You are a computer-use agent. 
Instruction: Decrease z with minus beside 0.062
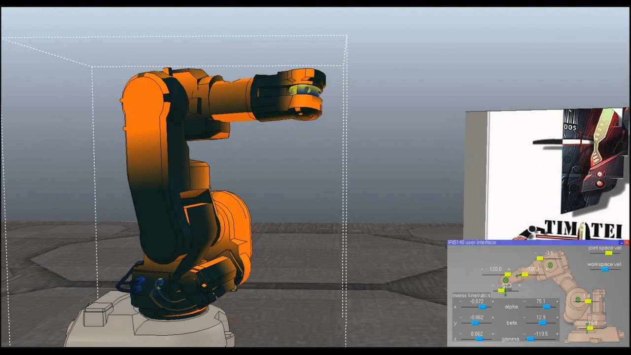[x=461, y=334]
